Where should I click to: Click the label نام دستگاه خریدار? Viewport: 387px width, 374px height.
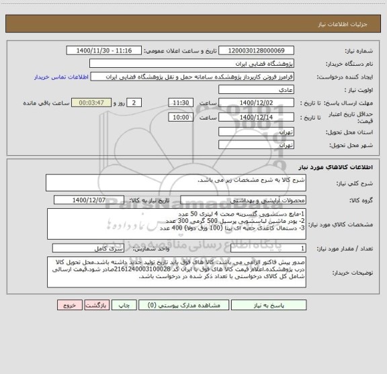349,64
